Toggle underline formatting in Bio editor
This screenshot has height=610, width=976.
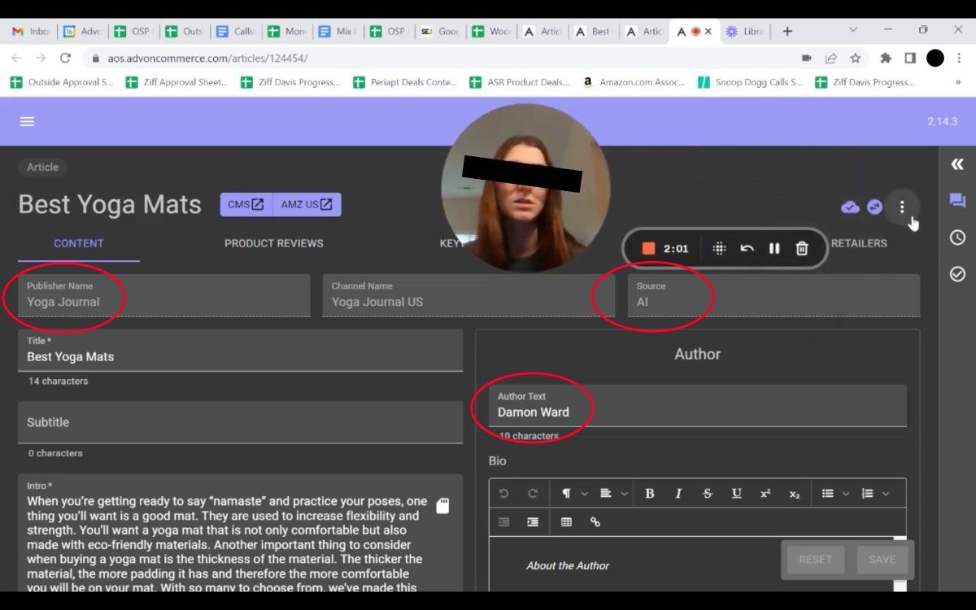(736, 494)
